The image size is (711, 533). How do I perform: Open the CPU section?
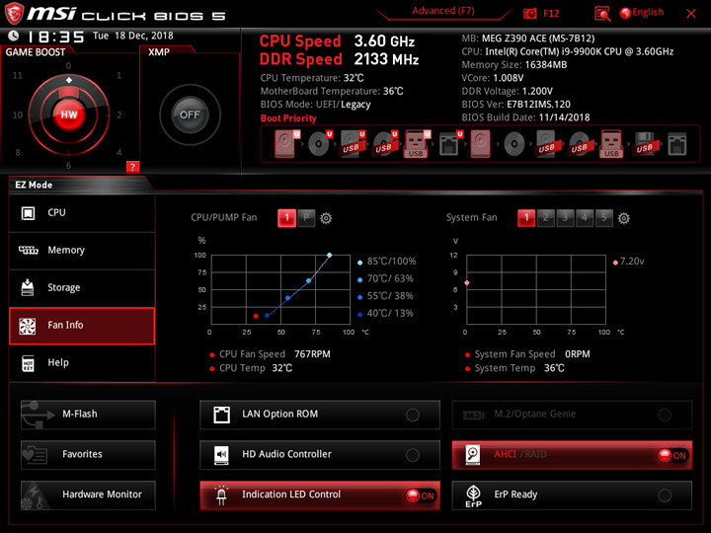82,213
